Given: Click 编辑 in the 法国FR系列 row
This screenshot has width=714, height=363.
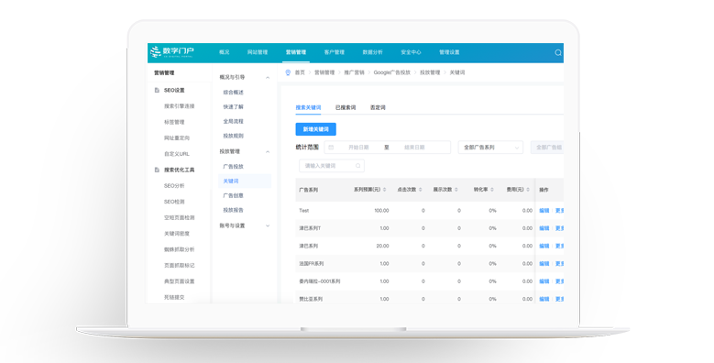Looking at the screenshot, I should [544, 264].
